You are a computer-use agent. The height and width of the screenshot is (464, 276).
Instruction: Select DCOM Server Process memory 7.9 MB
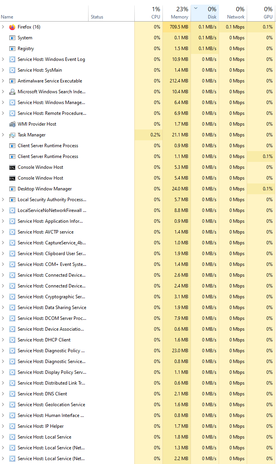181,318
